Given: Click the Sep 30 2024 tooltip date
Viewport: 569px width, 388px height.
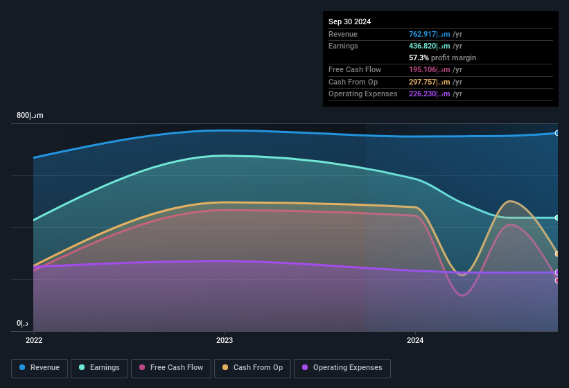Looking at the screenshot, I should click(x=349, y=21).
